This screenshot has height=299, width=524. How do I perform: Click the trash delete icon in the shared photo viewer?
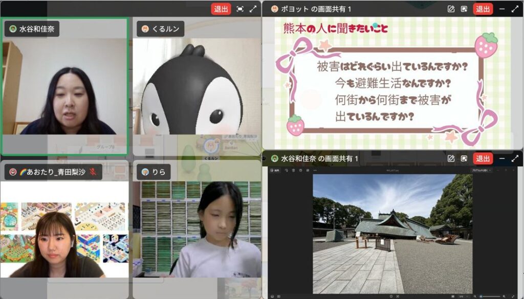[x=293, y=170]
